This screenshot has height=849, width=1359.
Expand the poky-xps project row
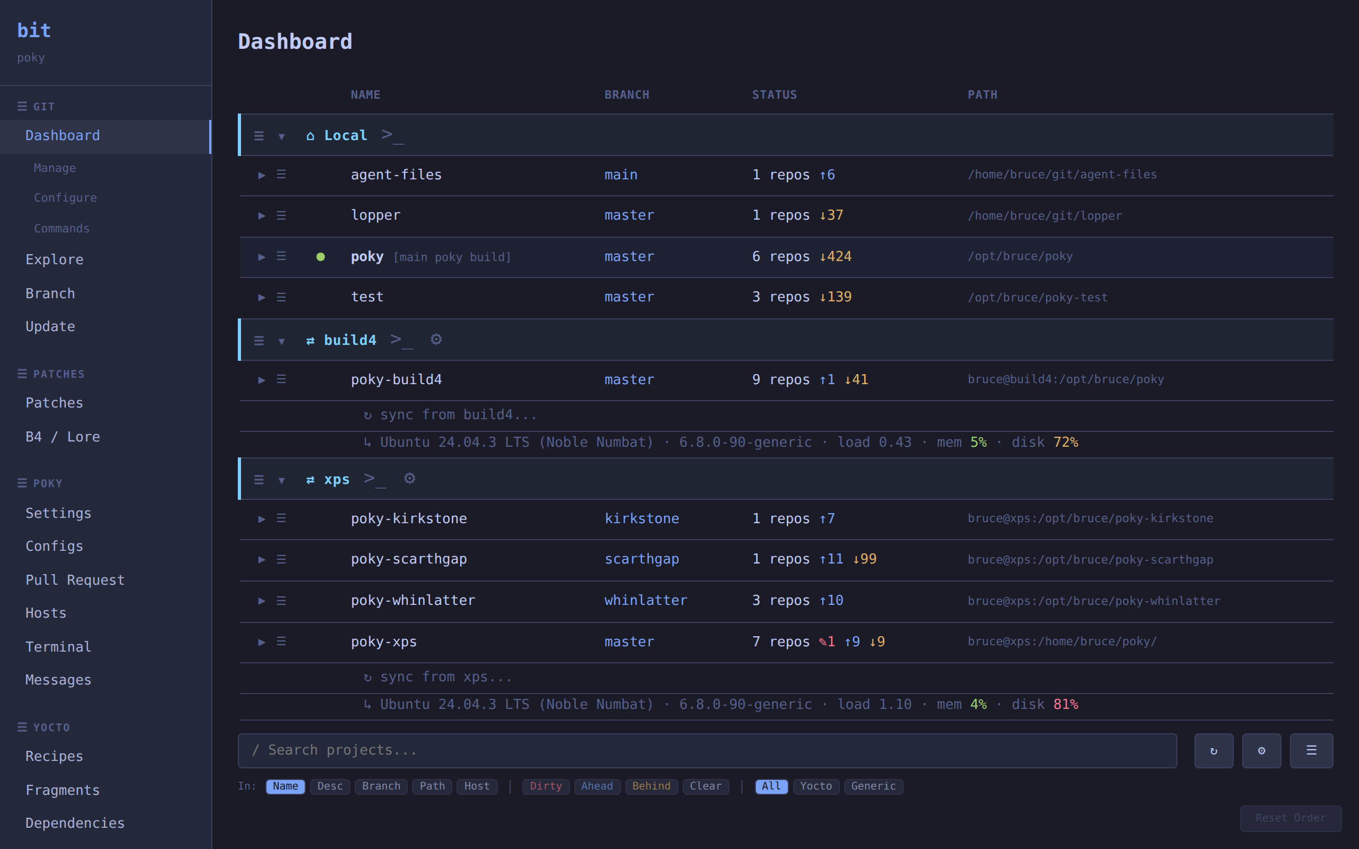coord(262,642)
